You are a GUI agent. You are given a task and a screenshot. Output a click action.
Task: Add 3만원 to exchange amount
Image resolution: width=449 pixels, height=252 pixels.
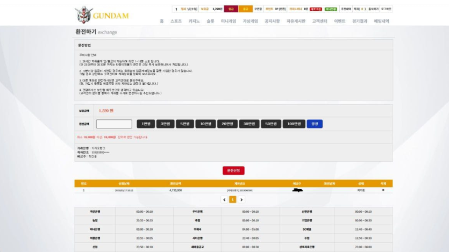tap(165, 124)
